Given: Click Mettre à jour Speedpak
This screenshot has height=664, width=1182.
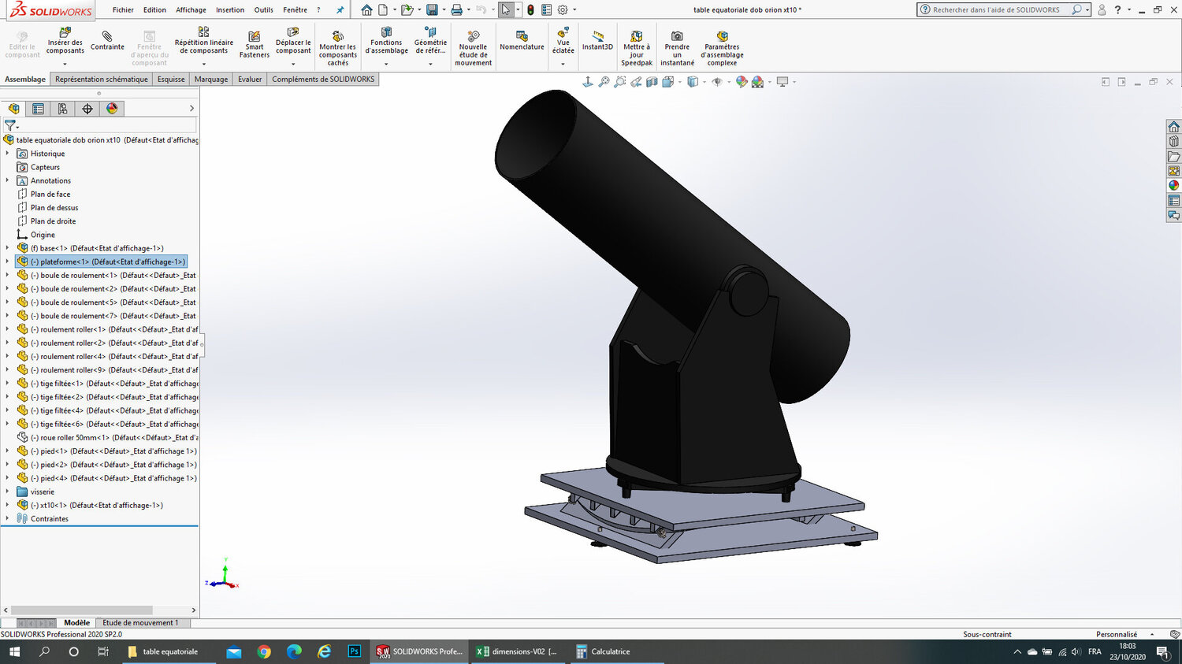Looking at the screenshot, I should click(x=637, y=49).
